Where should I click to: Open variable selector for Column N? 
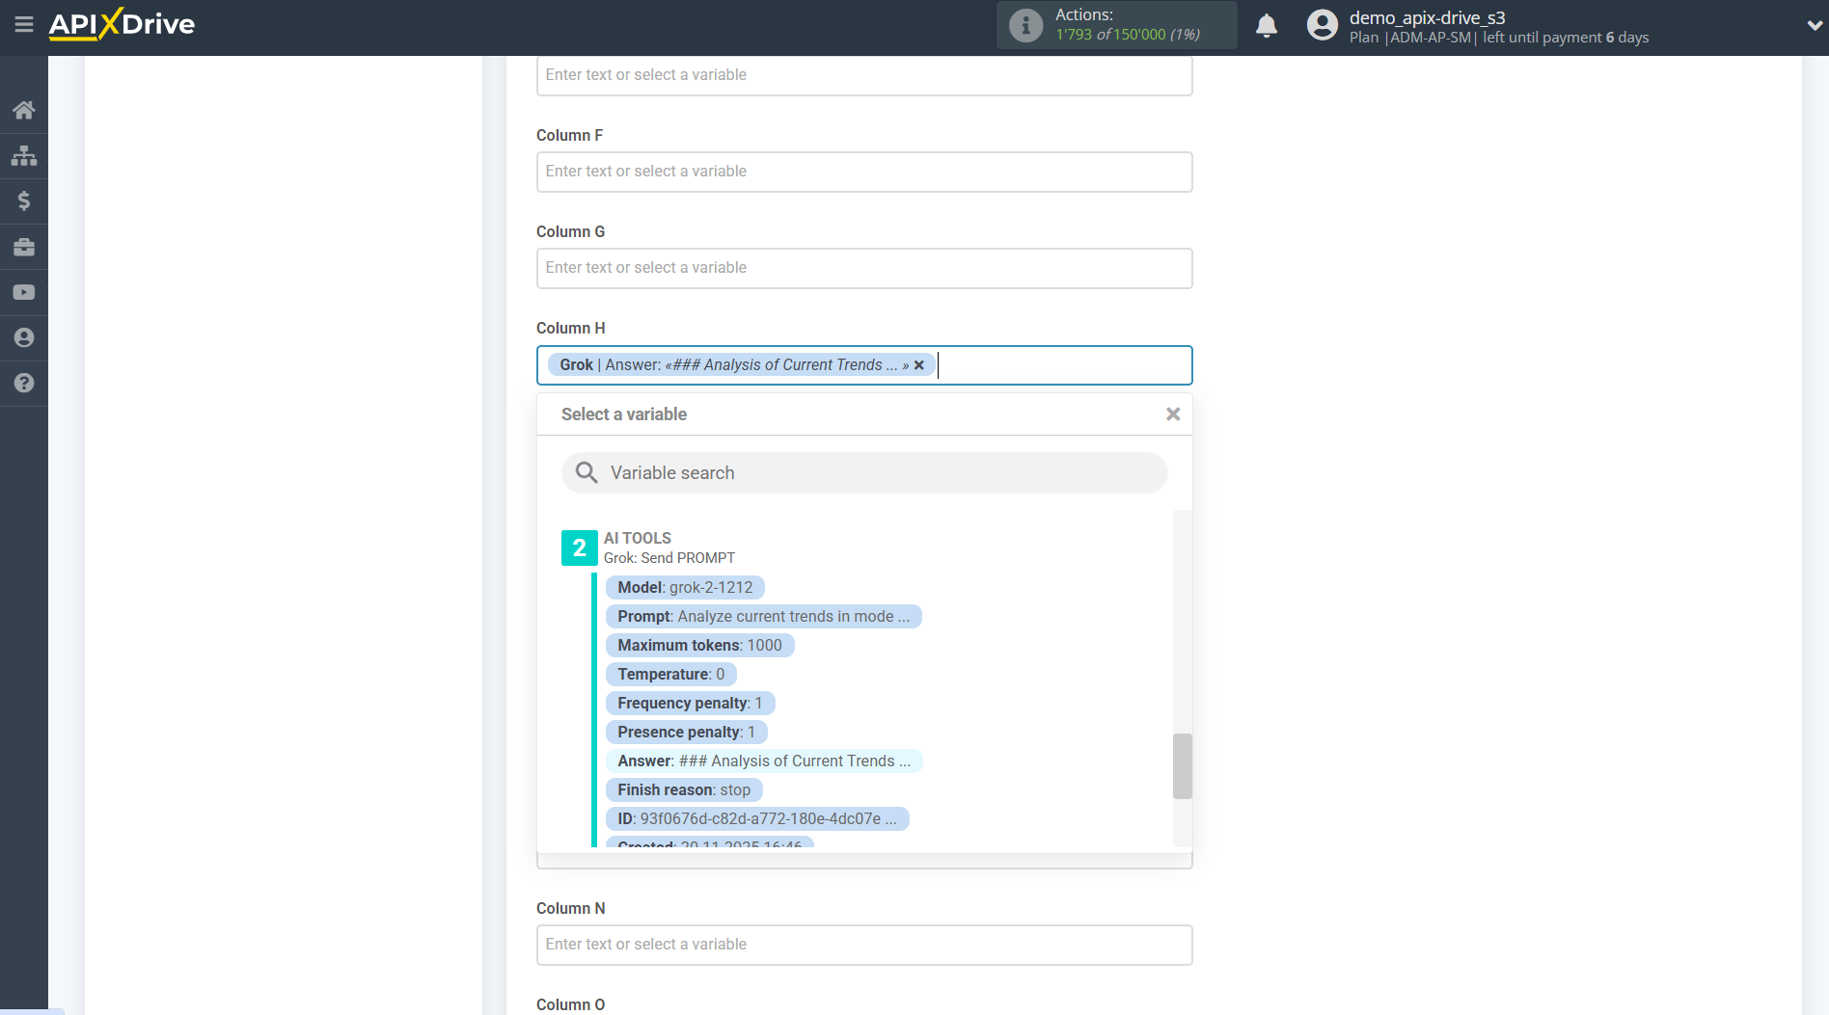pos(863,945)
